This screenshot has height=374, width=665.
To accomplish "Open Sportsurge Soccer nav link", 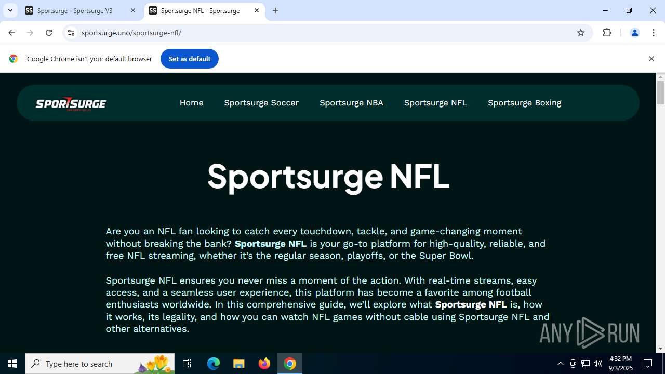I will tap(261, 103).
